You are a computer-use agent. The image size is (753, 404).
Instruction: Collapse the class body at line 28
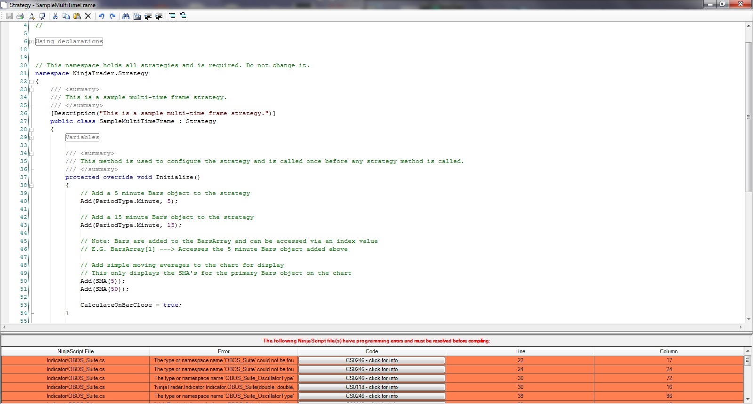point(31,130)
